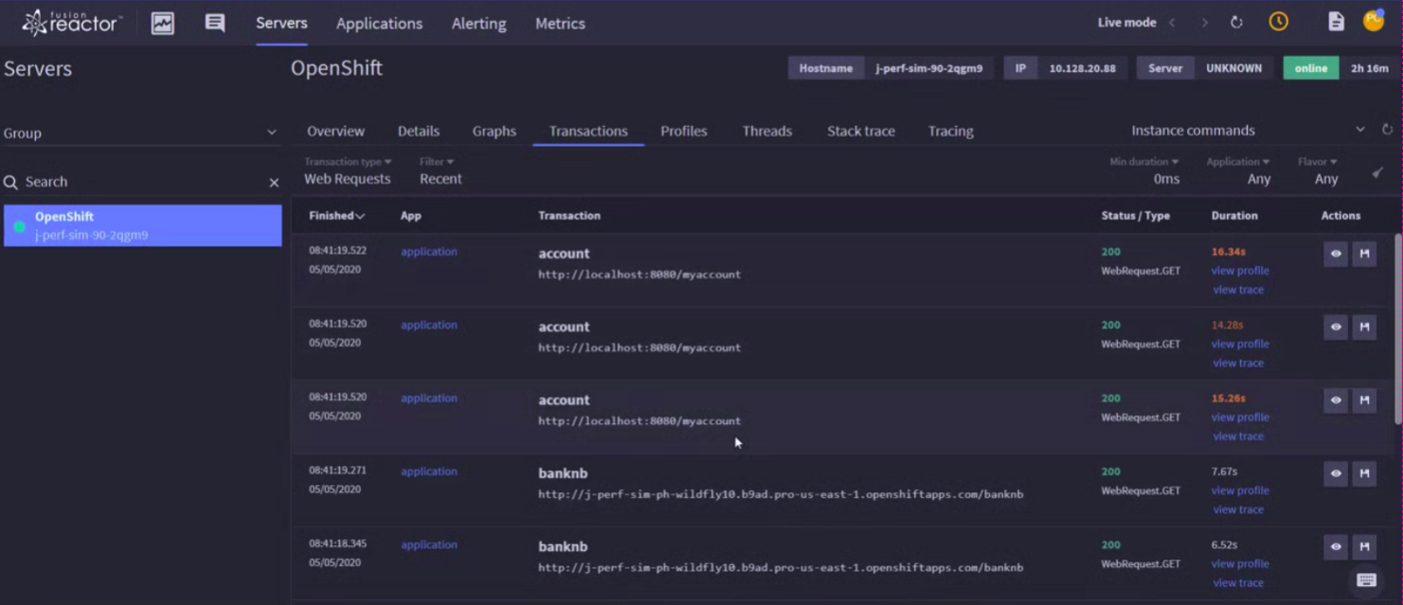
Task: Open the user profile avatar
Action: (1374, 20)
